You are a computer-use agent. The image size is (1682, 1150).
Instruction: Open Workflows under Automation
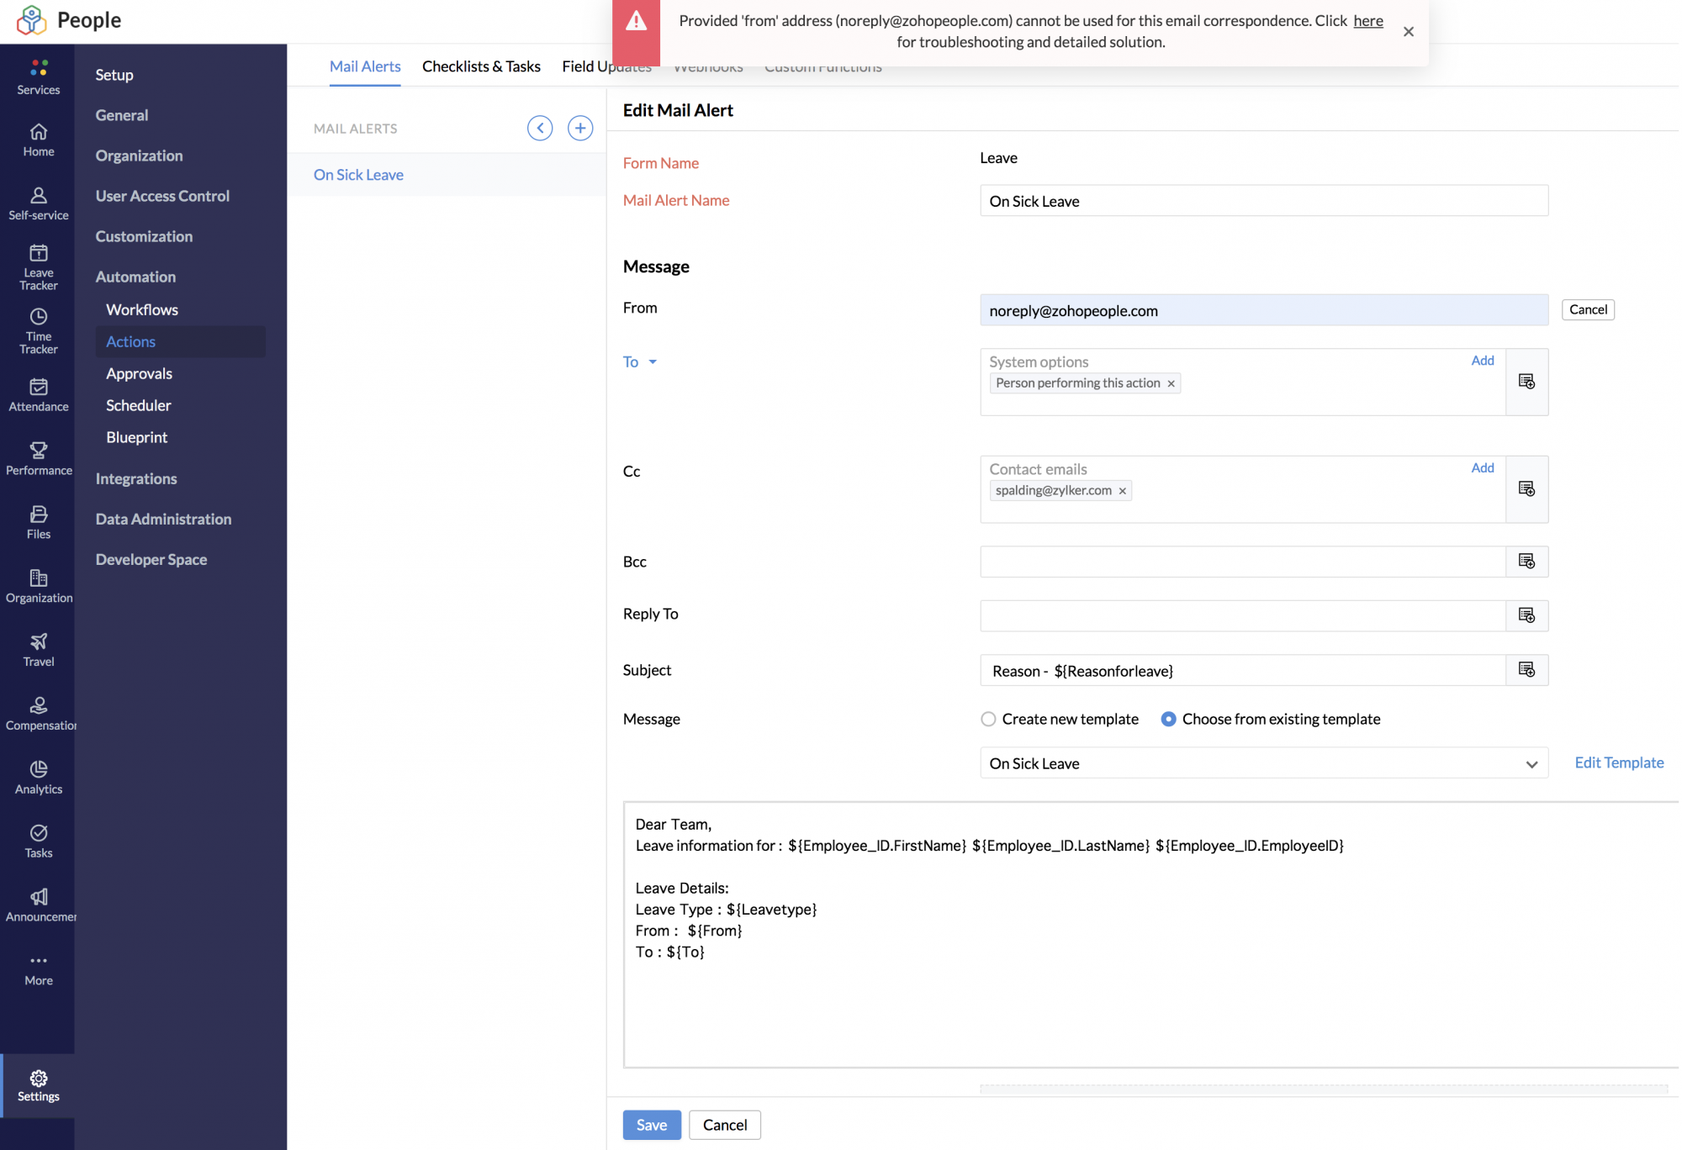click(142, 309)
